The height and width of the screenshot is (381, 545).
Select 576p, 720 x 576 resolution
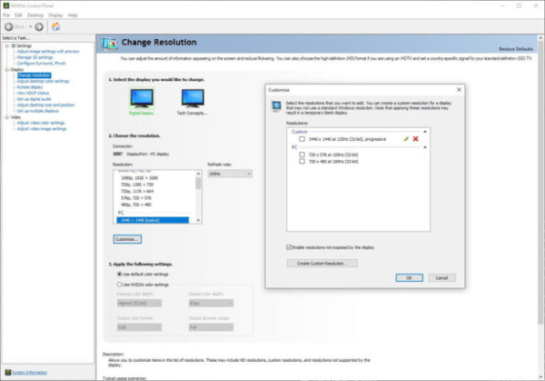pyautogui.click(x=136, y=198)
